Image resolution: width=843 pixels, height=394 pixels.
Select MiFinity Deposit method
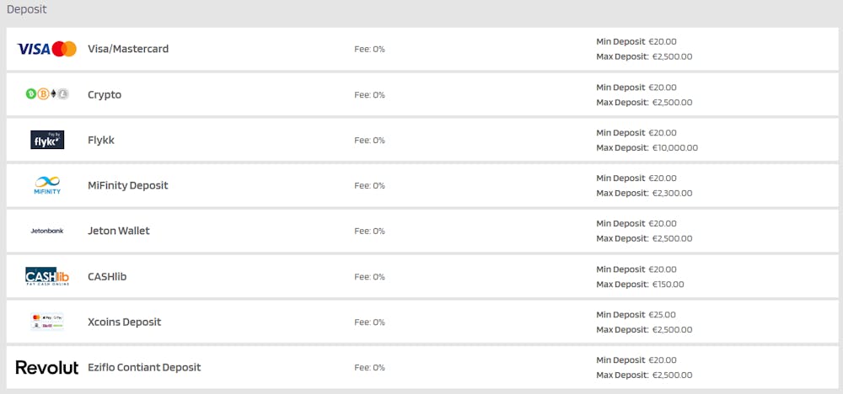128,185
